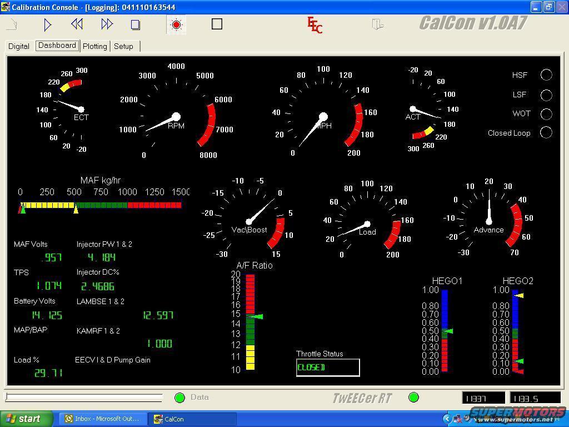Click the HSF indicator circle

coord(546,75)
